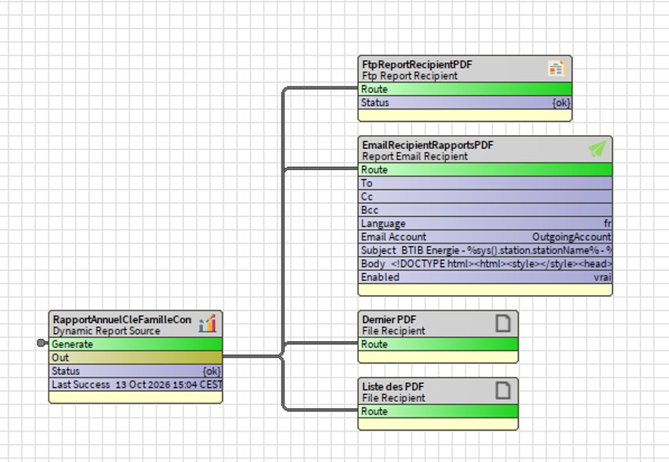Select the Route slot of FtpReportRecipientPDF
669x462 pixels.
coord(465,89)
